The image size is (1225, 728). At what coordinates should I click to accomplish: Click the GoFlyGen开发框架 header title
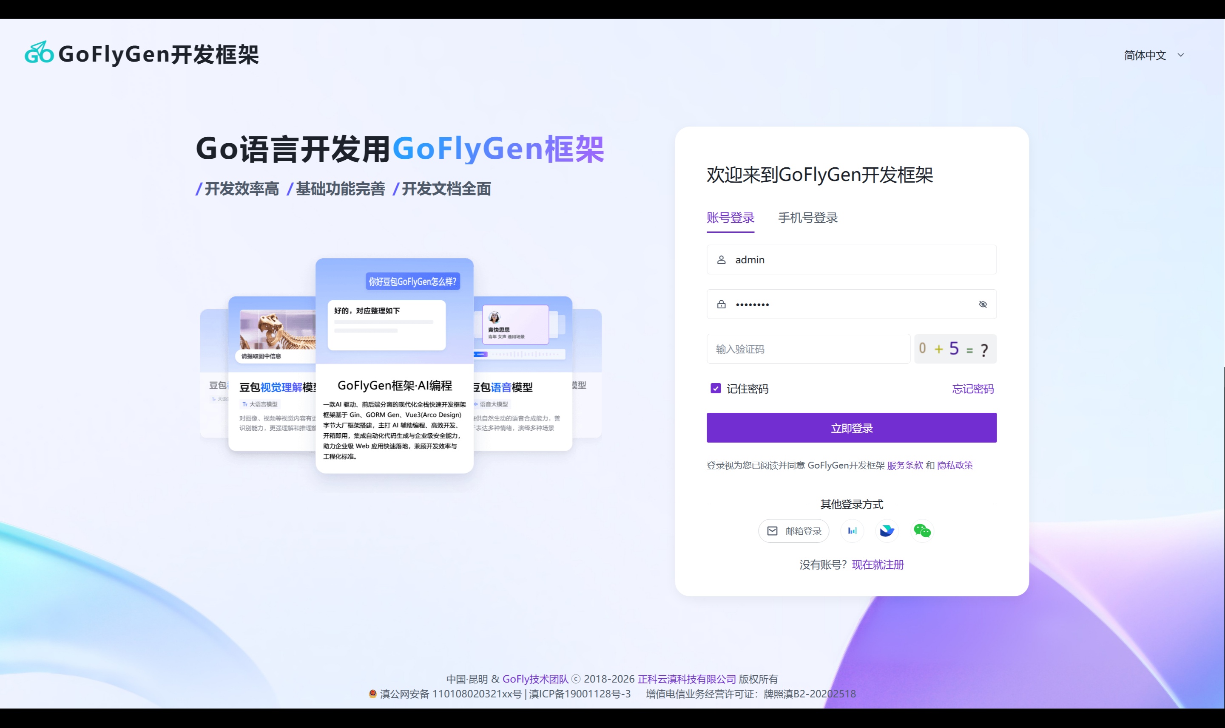(159, 54)
